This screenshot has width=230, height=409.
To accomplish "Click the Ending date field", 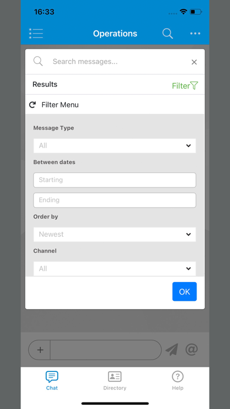I will point(114,200).
